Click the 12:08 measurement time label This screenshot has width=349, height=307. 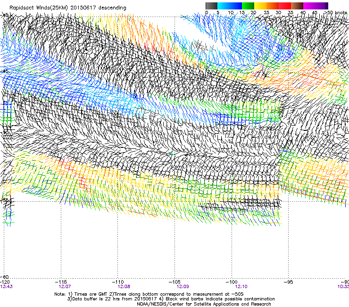[124, 287]
